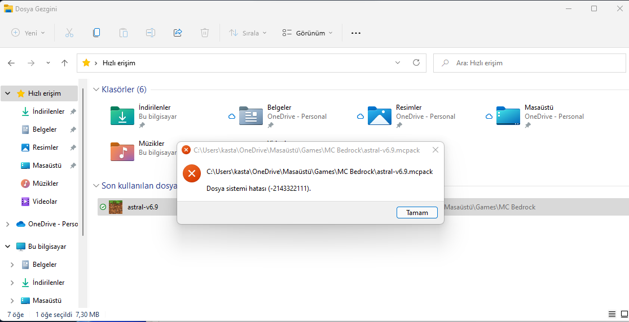Click the Cut scissors icon in toolbar

pyautogui.click(x=69, y=33)
